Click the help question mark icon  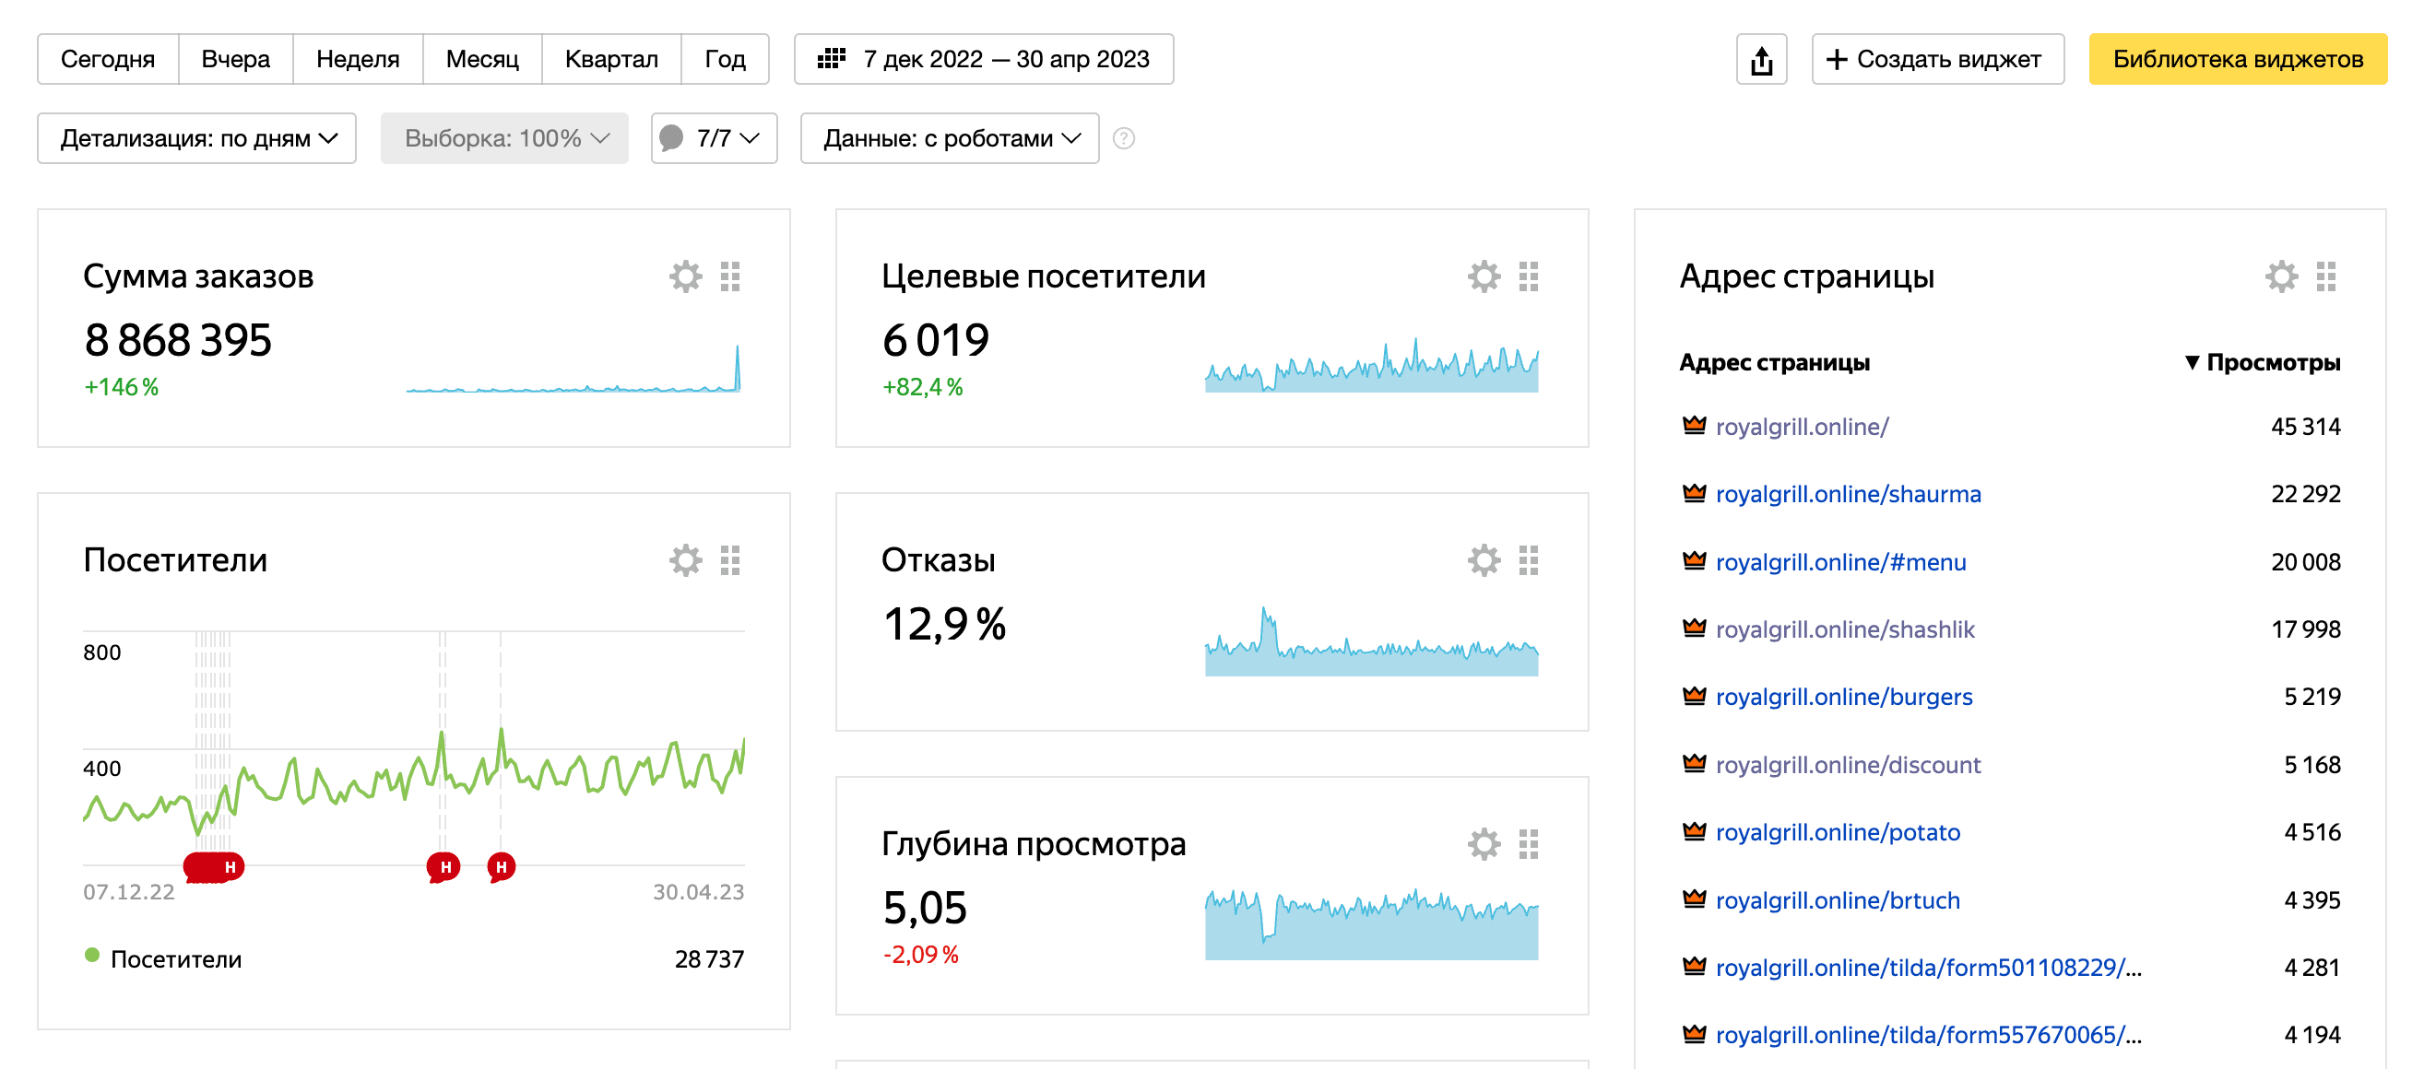[1124, 138]
